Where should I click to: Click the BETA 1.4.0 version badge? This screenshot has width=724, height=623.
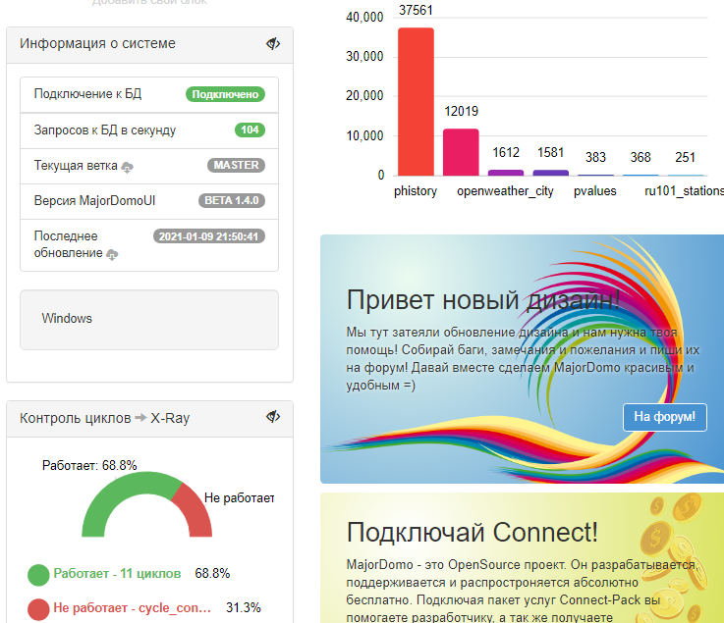click(231, 200)
